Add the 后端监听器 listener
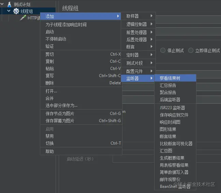The width and height of the screenshot is (221, 193). 175,100
